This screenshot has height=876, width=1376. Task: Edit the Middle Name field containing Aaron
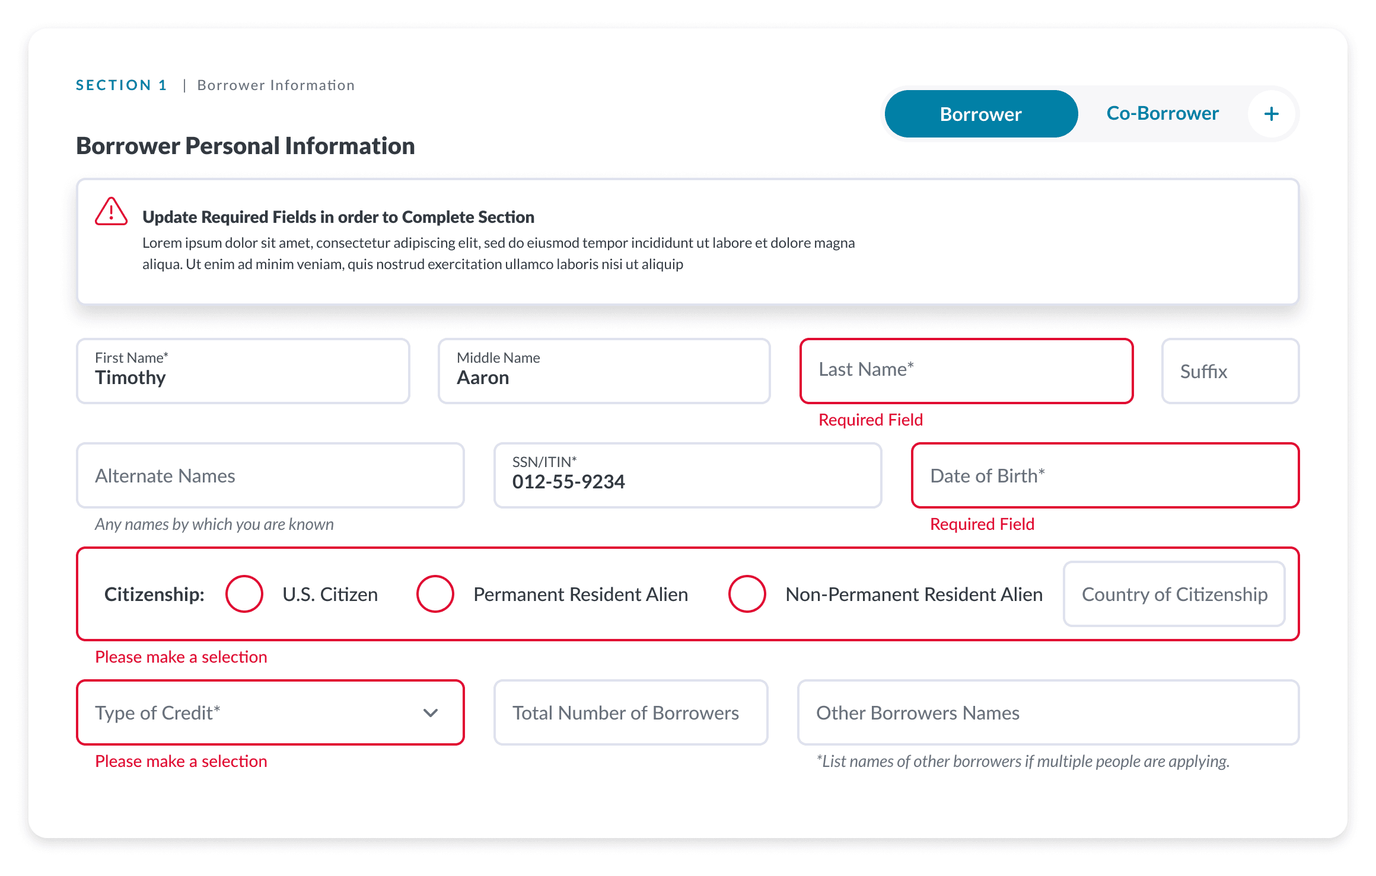coord(604,371)
